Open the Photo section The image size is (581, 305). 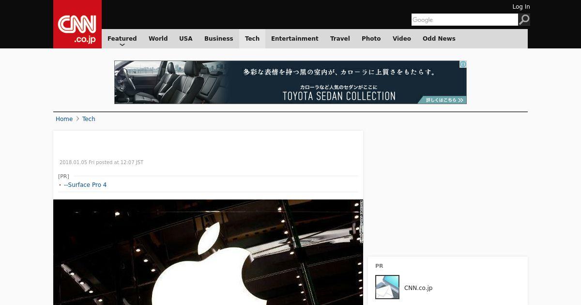(x=371, y=39)
